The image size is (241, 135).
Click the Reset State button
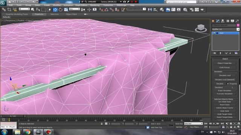coord(224,105)
